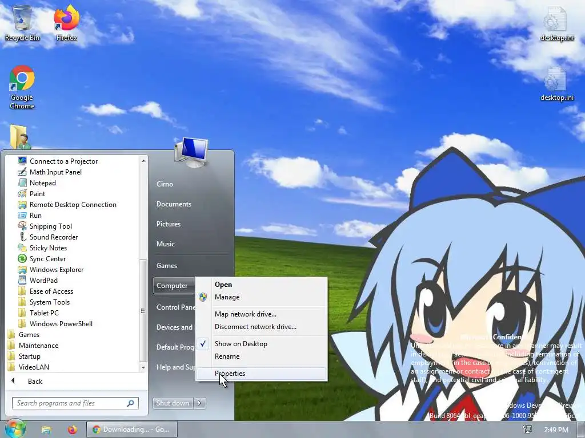Open the Google Chrome desktop shortcut
The width and height of the screenshot is (585, 438).
(x=22, y=87)
